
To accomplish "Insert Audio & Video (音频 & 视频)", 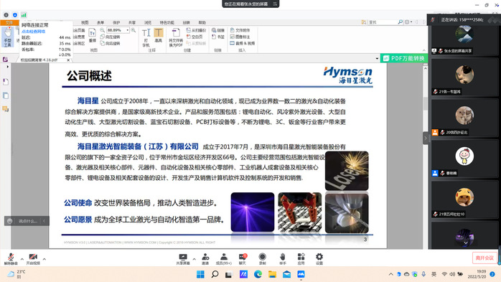I will click(x=242, y=43).
